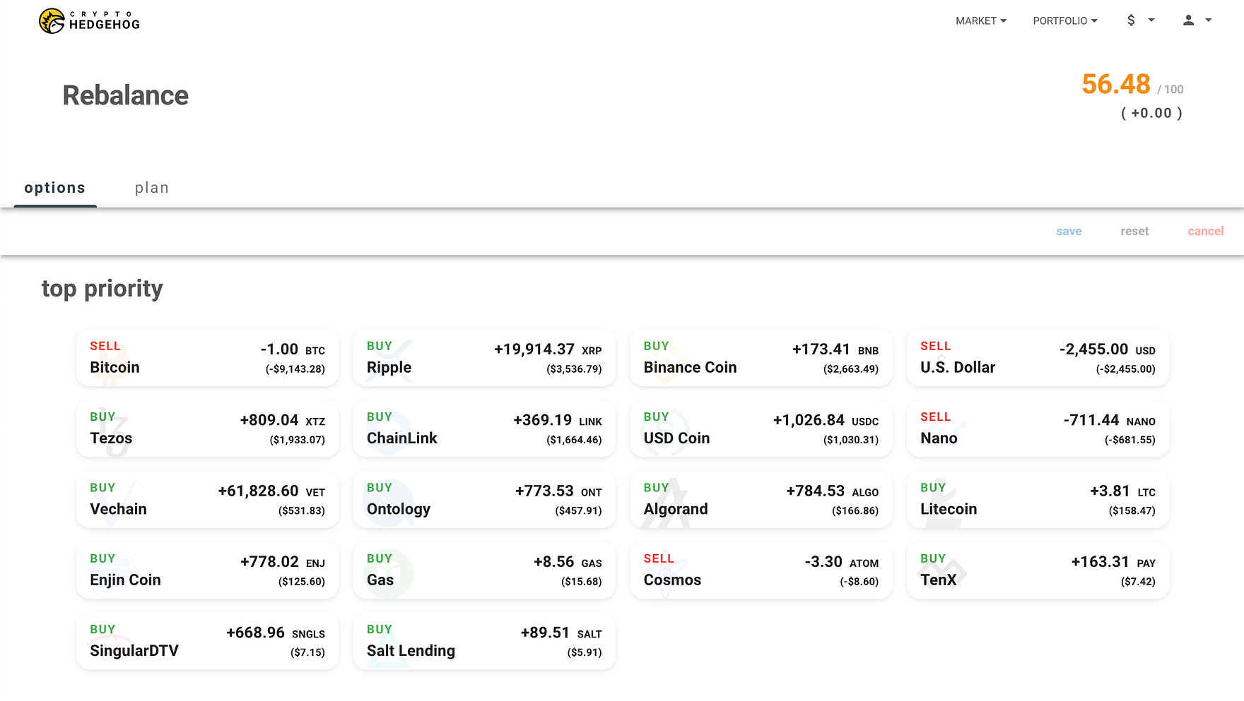Select the Gas buy card
The image size is (1244, 701).
484,570
